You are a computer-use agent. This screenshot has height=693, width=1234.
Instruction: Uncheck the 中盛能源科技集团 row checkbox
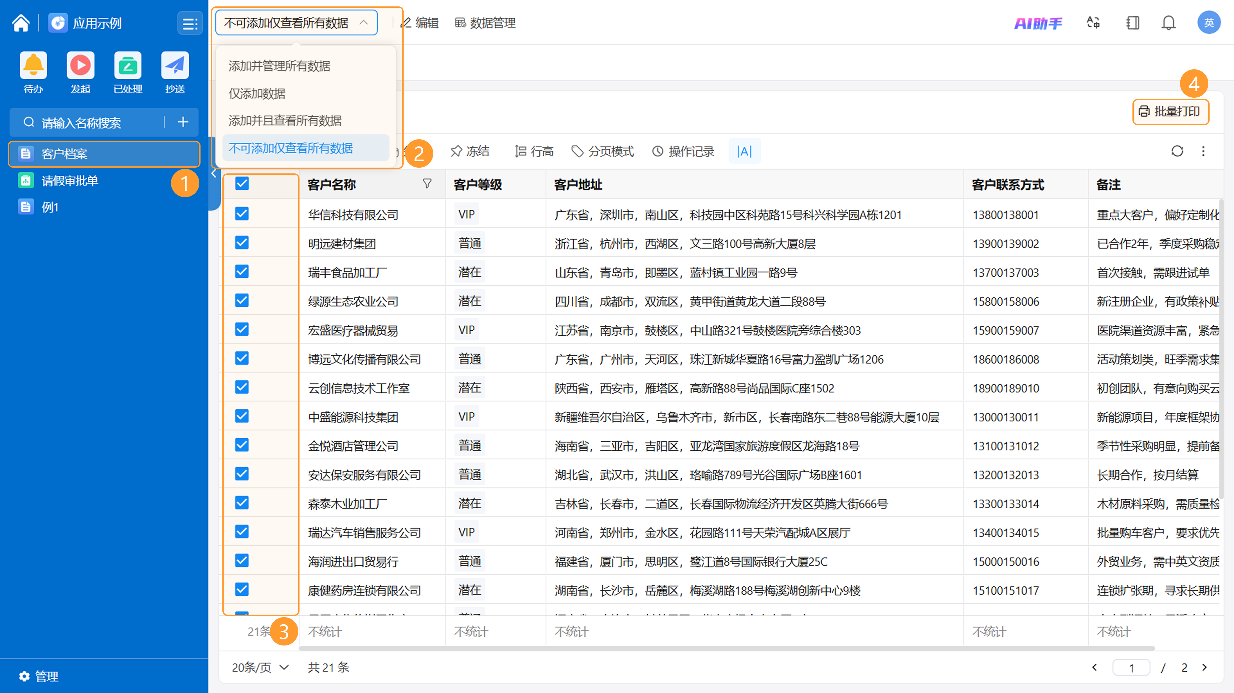click(x=242, y=416)
